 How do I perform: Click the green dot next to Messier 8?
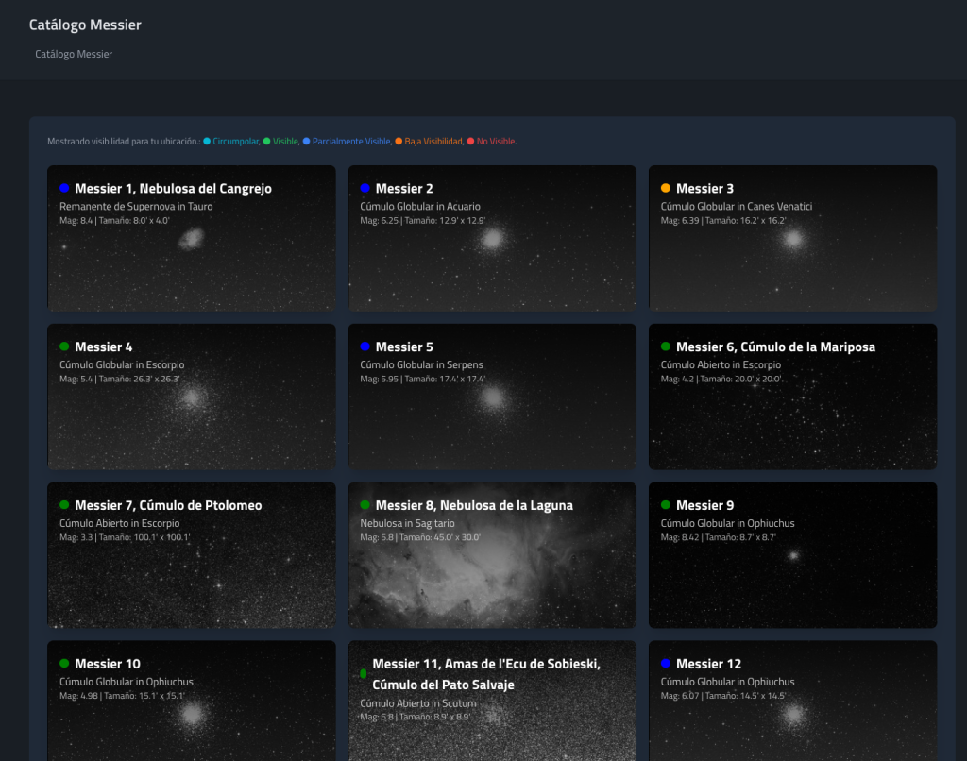pyautogui.click(x=365, y=505)
